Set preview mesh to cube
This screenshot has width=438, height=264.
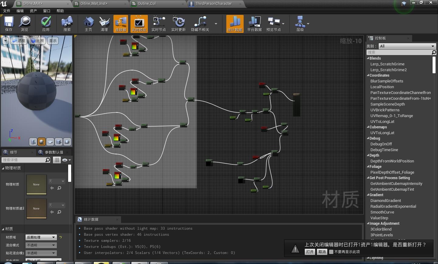tap(59, 141)
